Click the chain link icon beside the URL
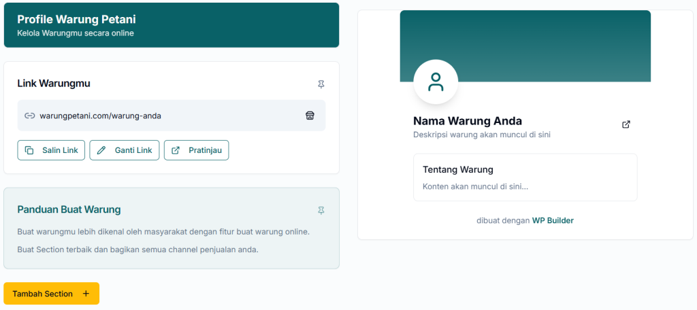Image resolution: width=697 pixels, height=310 pixels. coord(29,116)
